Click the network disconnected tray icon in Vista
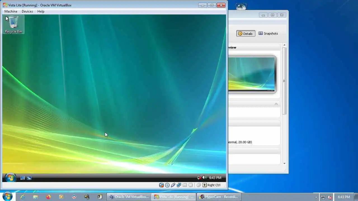Screen dimensions: 358x201 click(199, 178)
